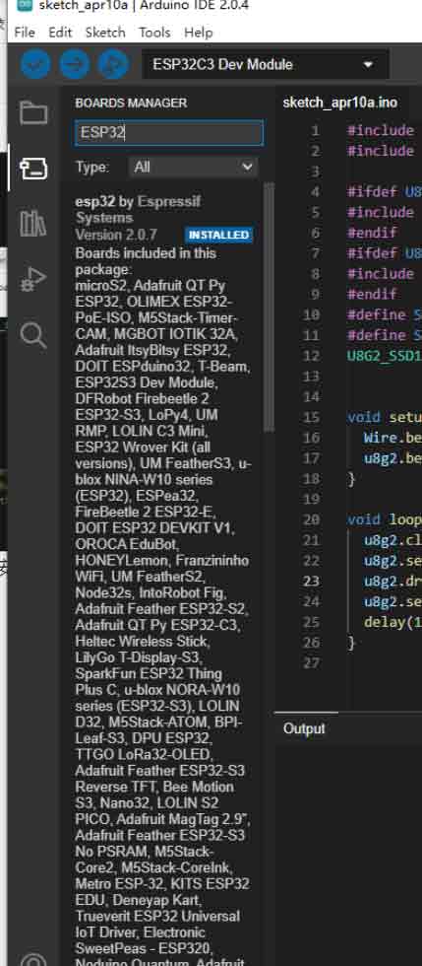Expand the ESP32C3 Dev Module board selector

click(266, 65)
